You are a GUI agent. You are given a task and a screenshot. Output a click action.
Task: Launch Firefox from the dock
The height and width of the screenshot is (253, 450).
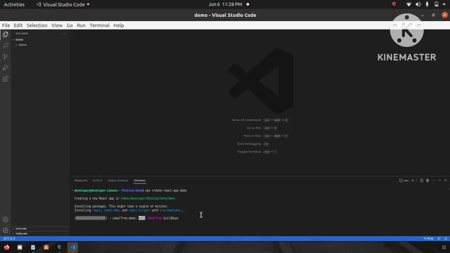(6, 247)
